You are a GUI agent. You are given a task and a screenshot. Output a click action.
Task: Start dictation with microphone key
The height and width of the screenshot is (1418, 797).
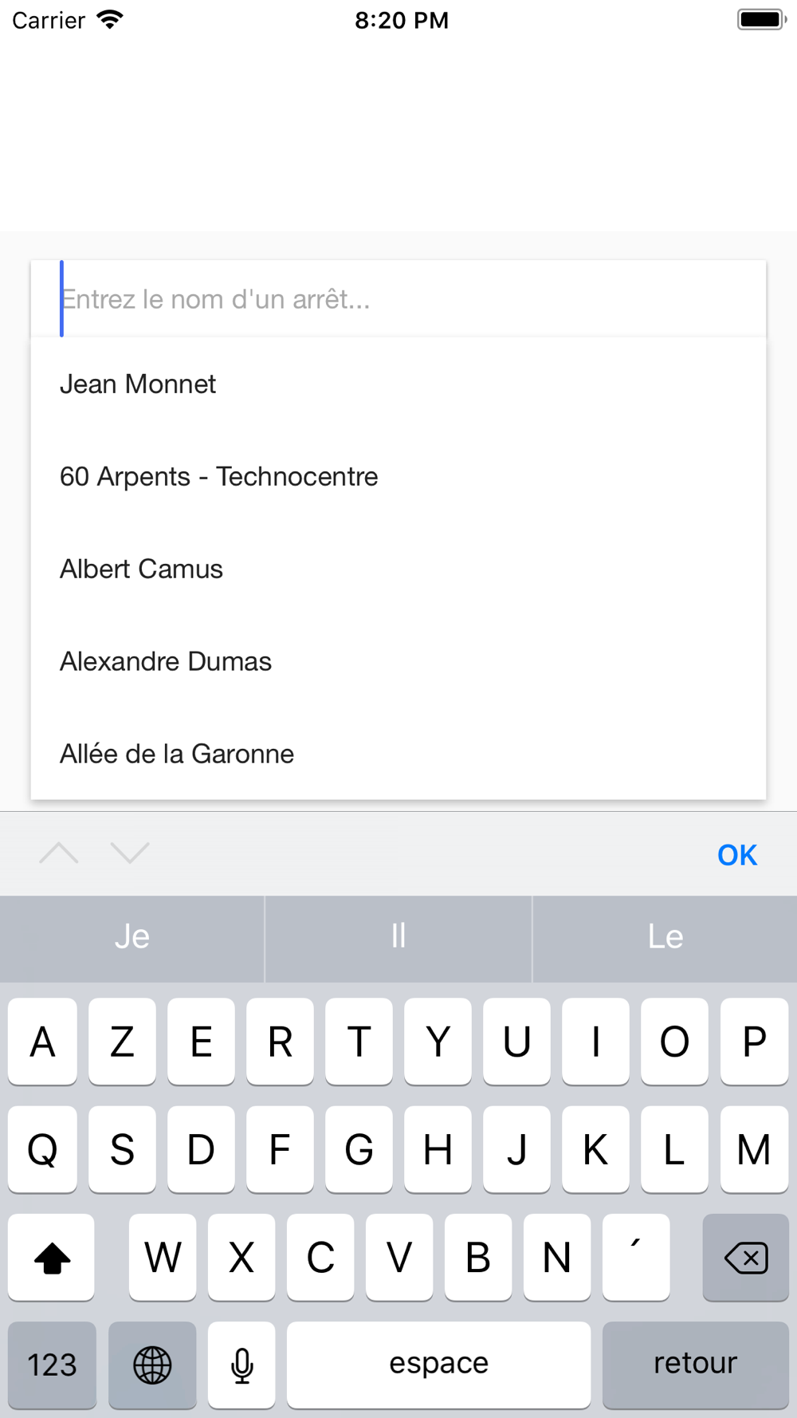[241, 1365]
